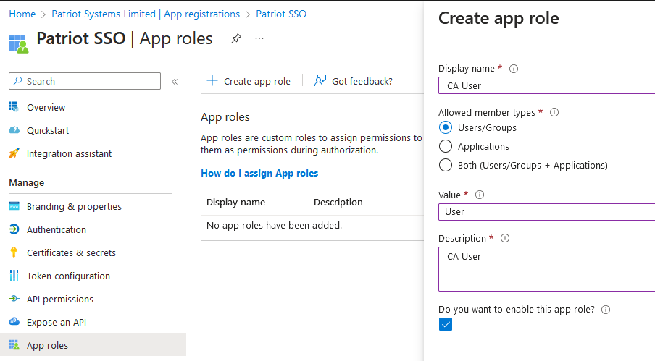
Task: Click the Patriot SSO breadcrumb link
Action: (x=281, y=14)
